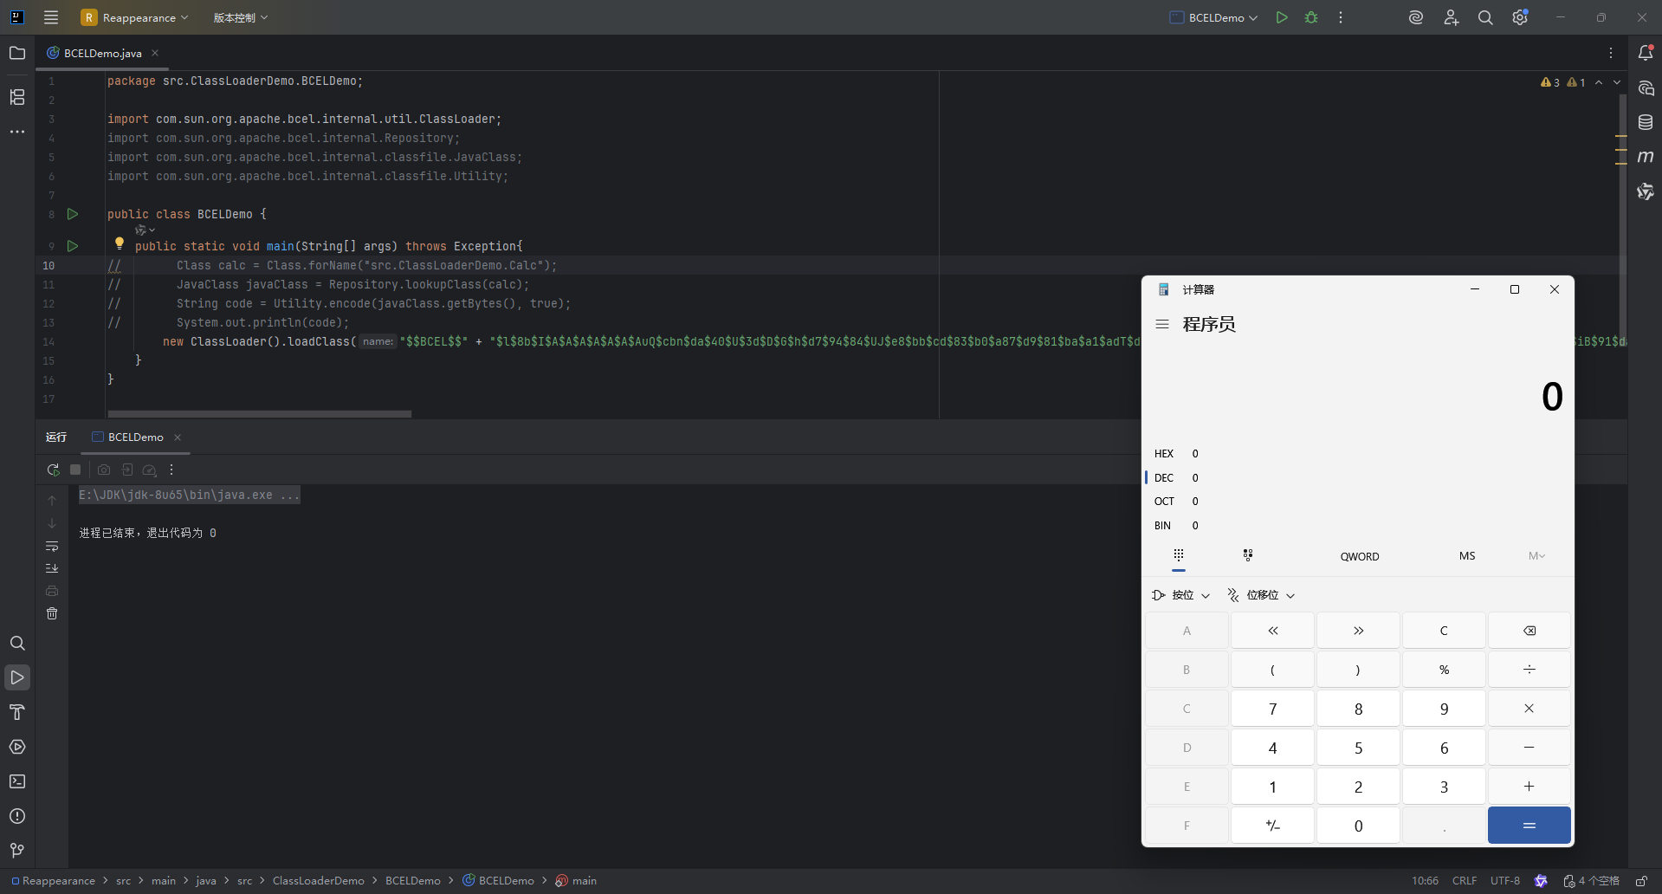Click the Rerun icon in Run panel
Image resolution: width=1662 pixels, height=894 pixels.
(53, 470)
